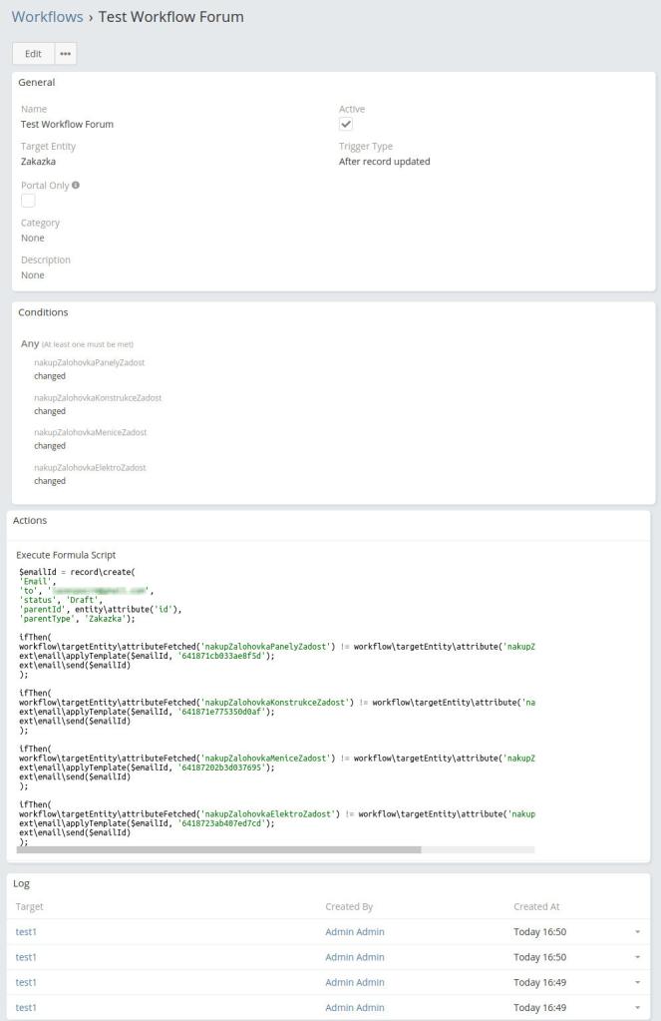Open Admin Admin link in third log row

(355, 982)
